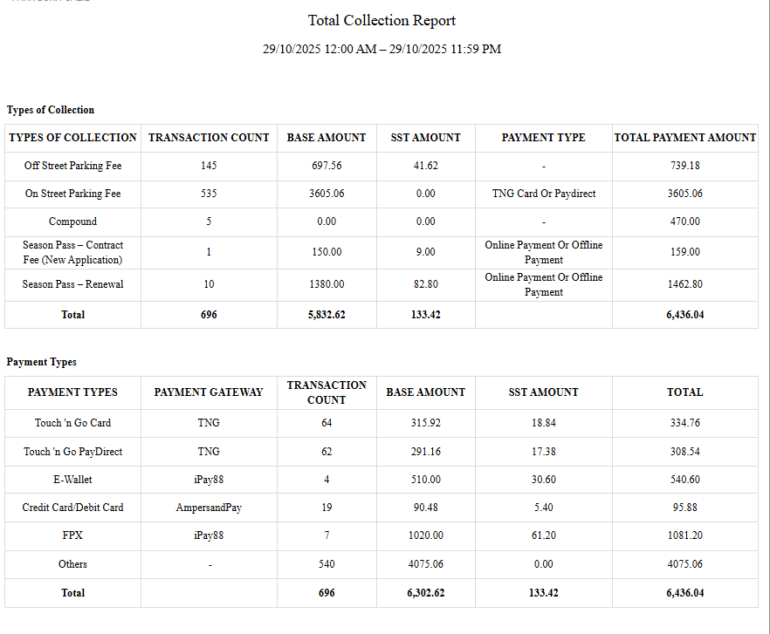Click the Season Pass – Renewal row label

pos(72,284)
